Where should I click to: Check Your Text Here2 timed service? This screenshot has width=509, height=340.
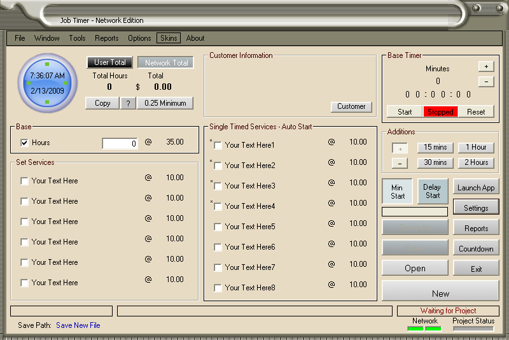[218, 166]
